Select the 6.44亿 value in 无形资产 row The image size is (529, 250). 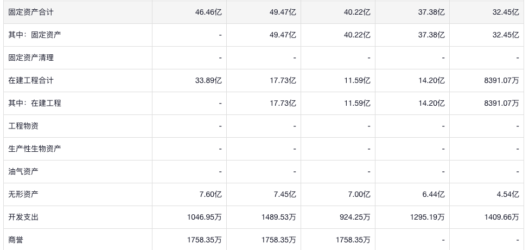pyautogui.click(x=434, y=194)
